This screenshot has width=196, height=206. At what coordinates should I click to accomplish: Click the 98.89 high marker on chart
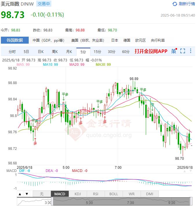click(x=134, y=79)
